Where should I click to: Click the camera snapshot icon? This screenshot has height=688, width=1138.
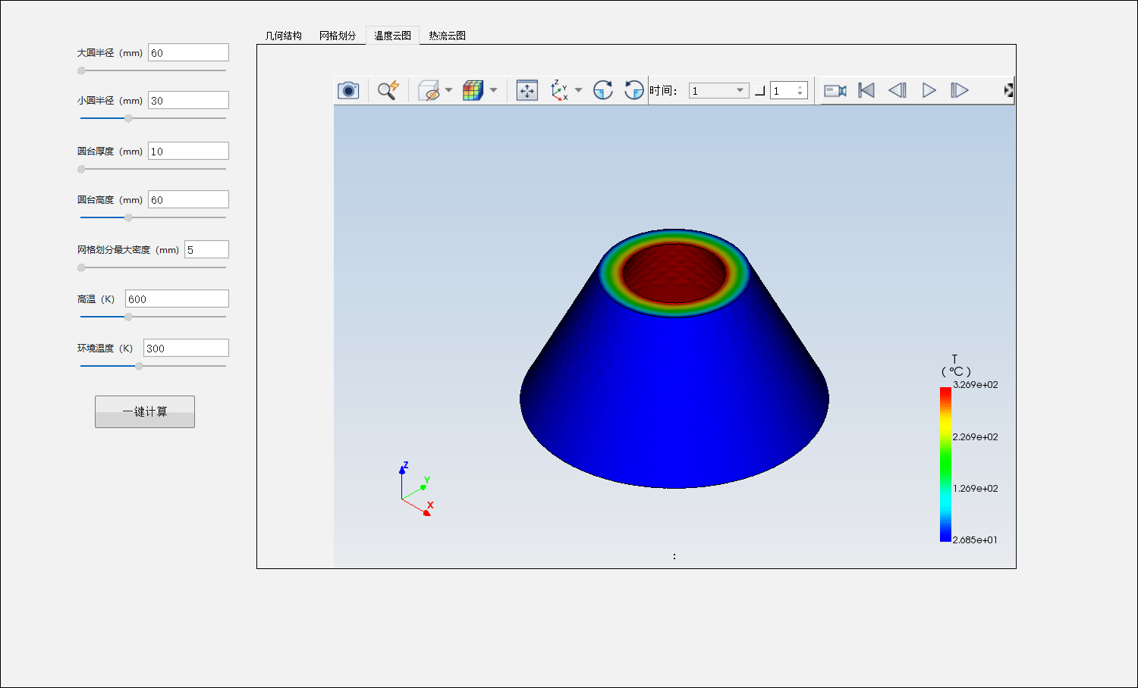coord(348,90)
